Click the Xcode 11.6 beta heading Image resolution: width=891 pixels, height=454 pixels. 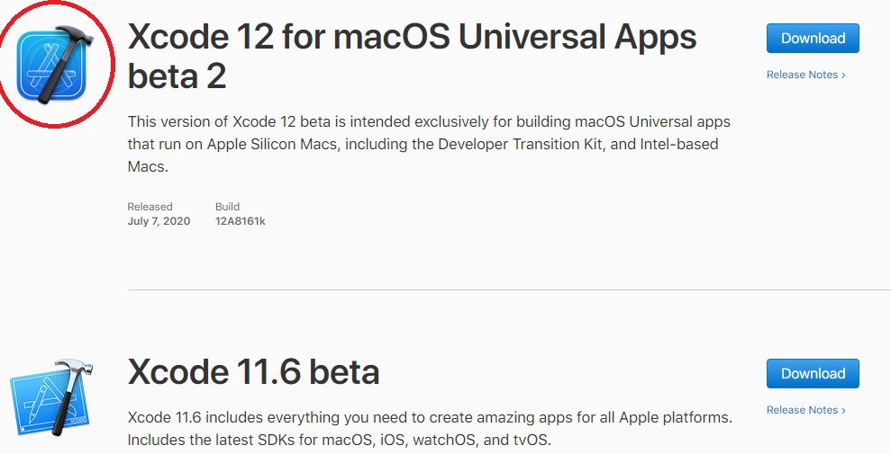click(253, 371)
